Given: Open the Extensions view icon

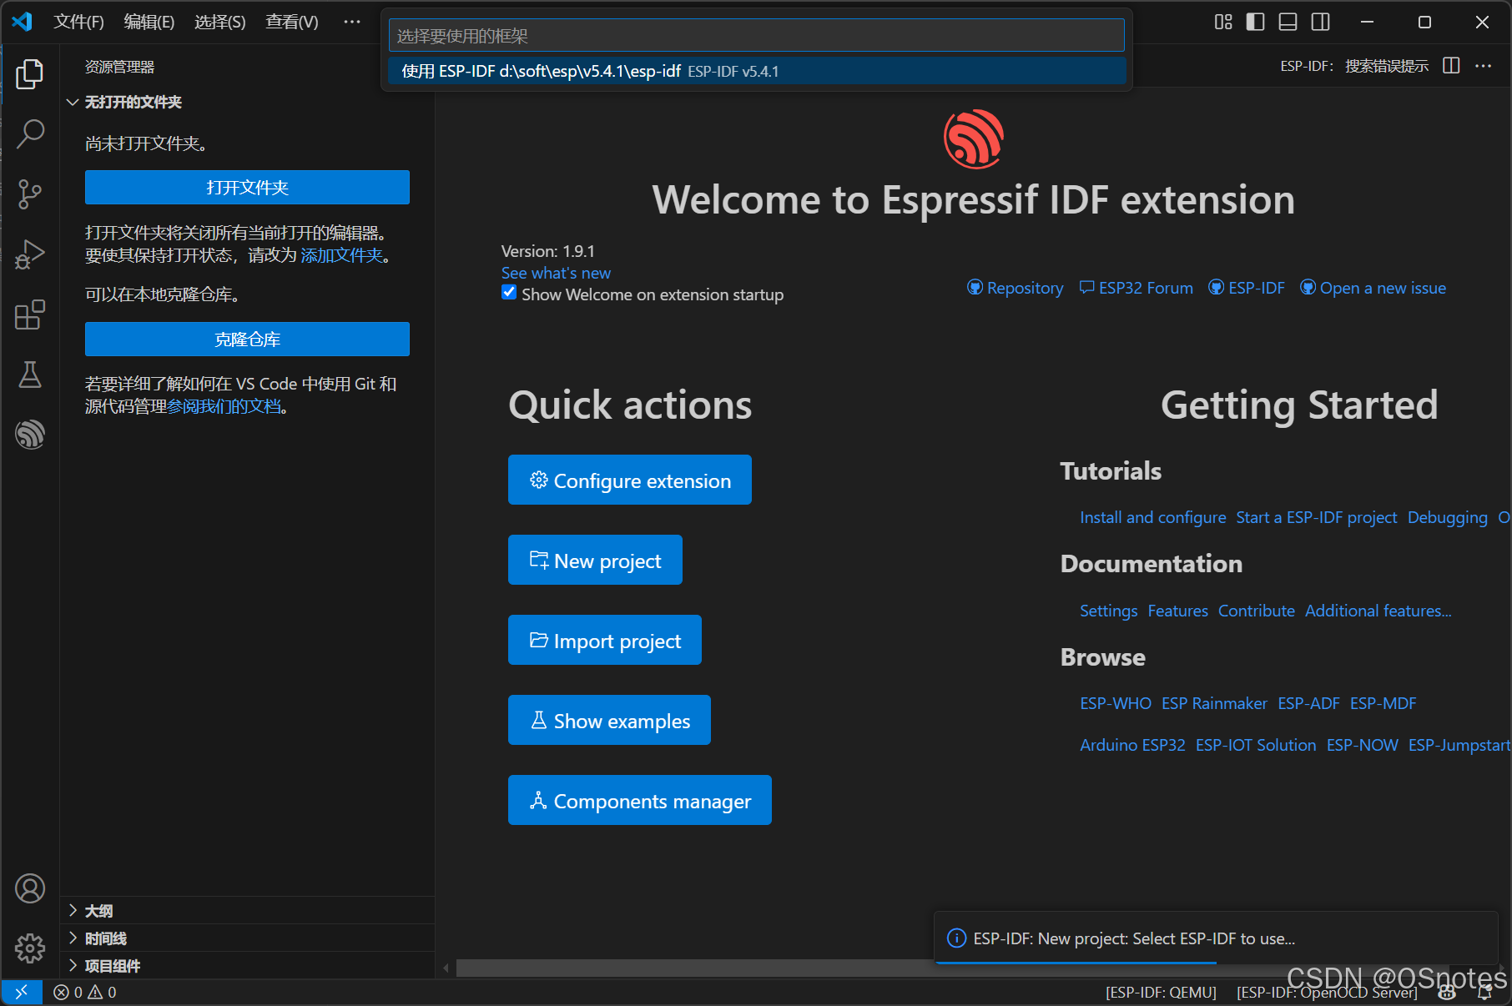Looking at the screenshot, I should click(x=30, y=314).
